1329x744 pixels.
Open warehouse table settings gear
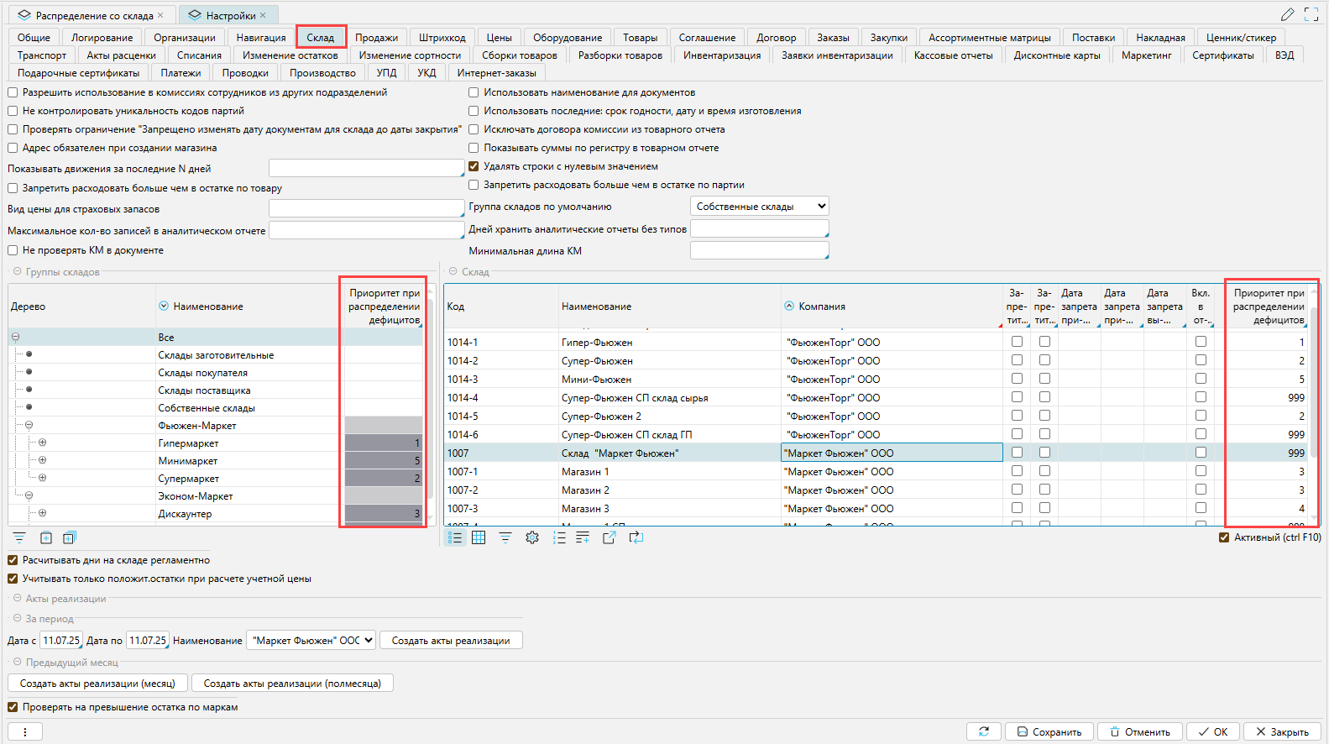pos(532,537)
